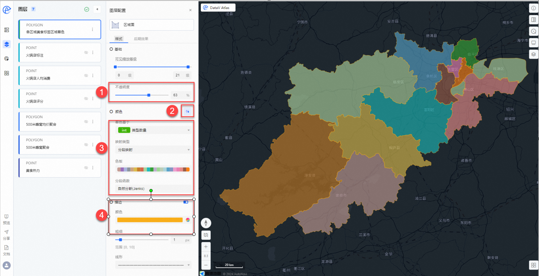
Task: Show the 美食热力 layer via eye icon
Action: 86,168
